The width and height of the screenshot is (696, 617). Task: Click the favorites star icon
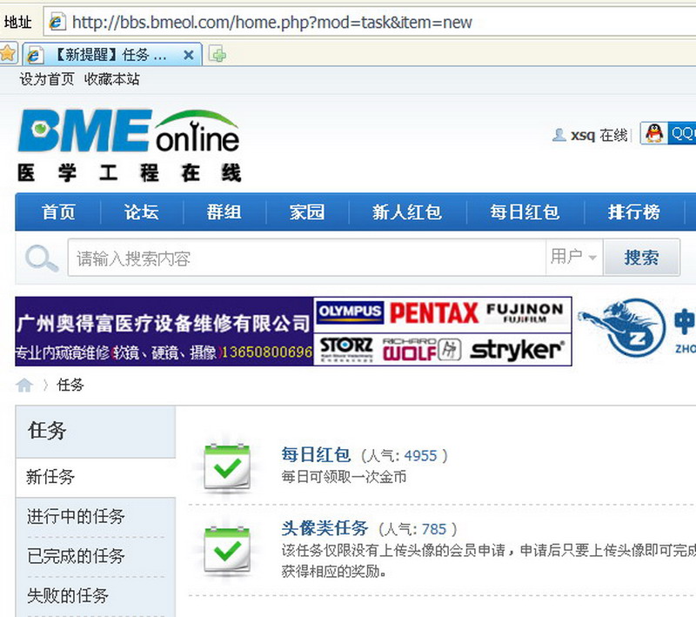(8, 54)
